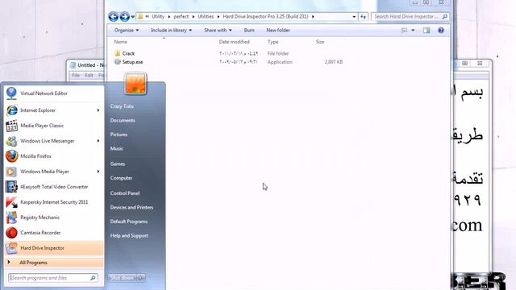Open 4Easysoft Total Video Converter icon

(11, 187)
